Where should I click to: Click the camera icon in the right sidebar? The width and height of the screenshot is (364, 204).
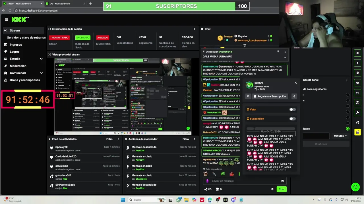(357, 103)
